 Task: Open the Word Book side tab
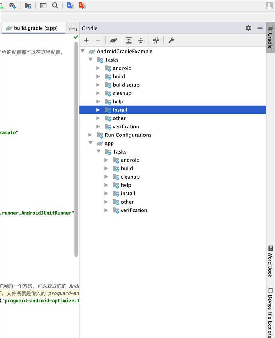[x=270, y=261]
